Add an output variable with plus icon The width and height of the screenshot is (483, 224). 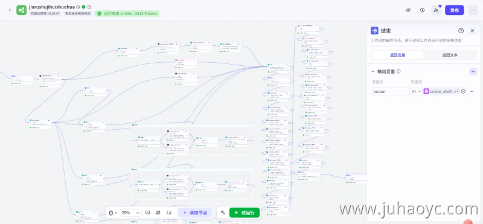click(473, 71)
